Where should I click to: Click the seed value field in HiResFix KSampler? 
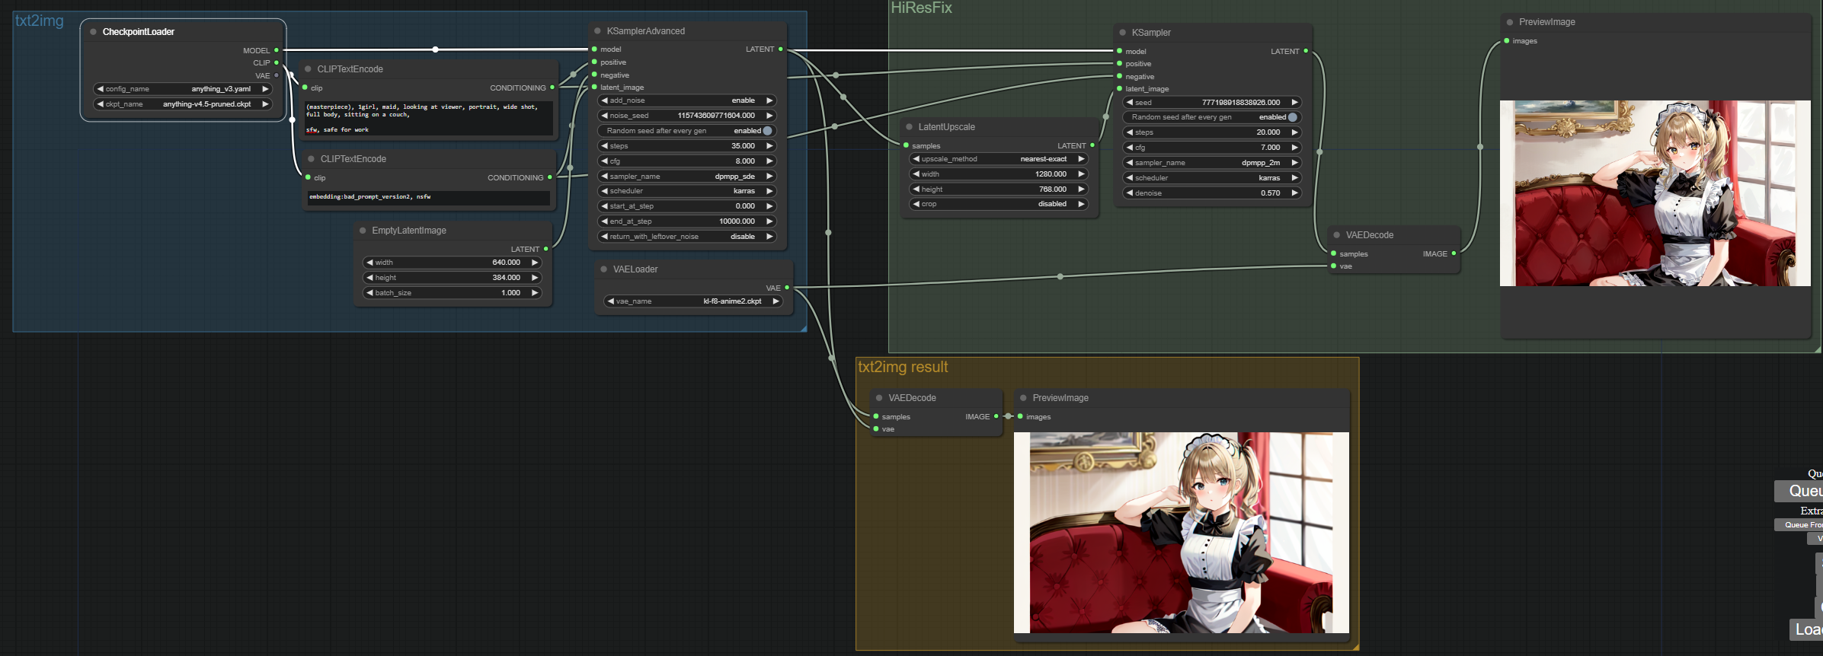1211,102
